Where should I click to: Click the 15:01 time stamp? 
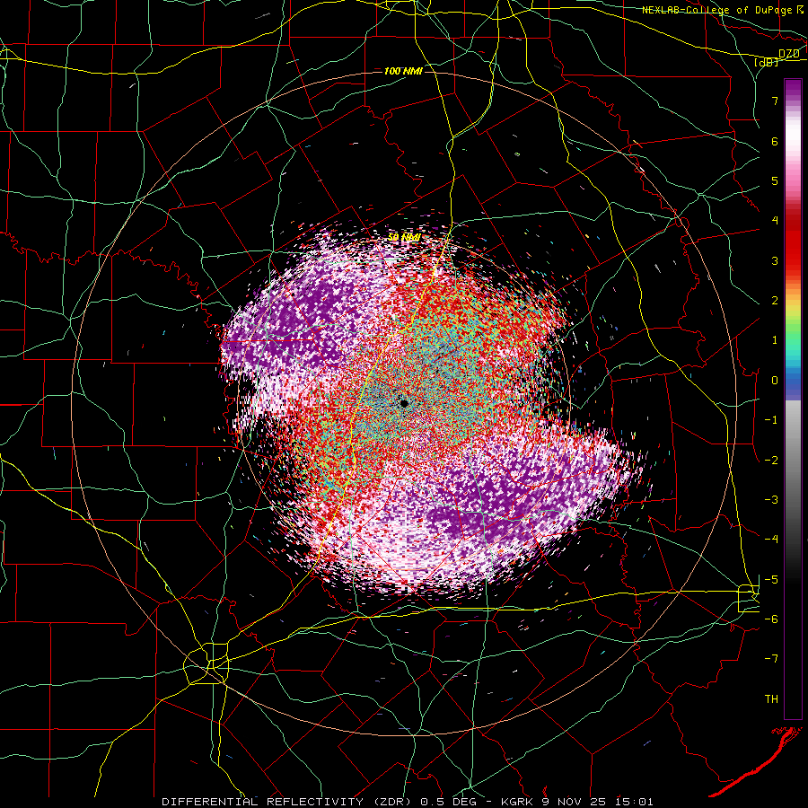(x=635, y=802)
